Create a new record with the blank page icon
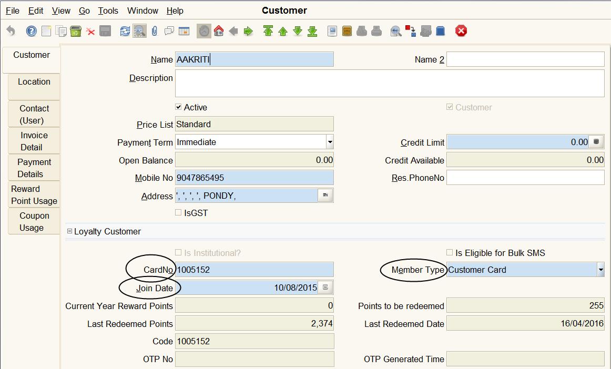 (46, 31)
